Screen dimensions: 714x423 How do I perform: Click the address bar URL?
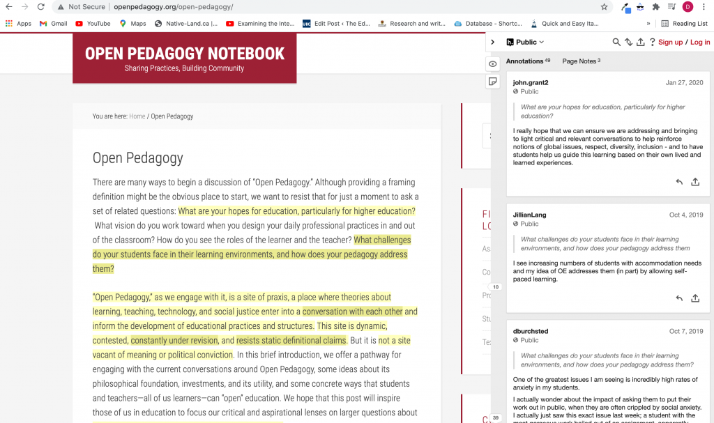(x=174, y=7)
